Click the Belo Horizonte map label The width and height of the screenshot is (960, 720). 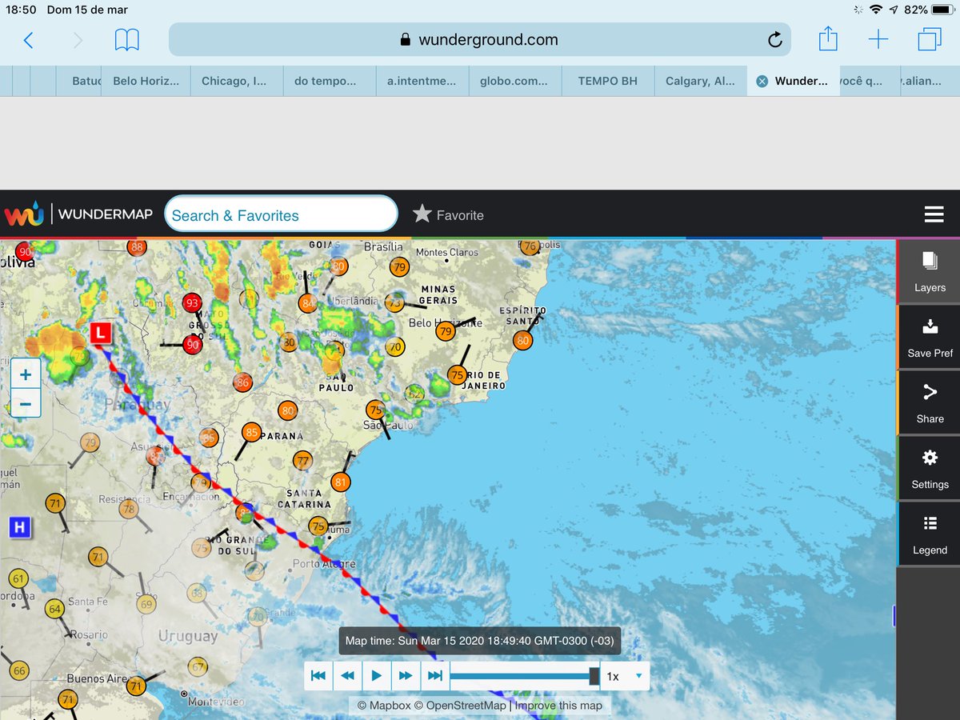pyautogui.click(x=446, y=323)
